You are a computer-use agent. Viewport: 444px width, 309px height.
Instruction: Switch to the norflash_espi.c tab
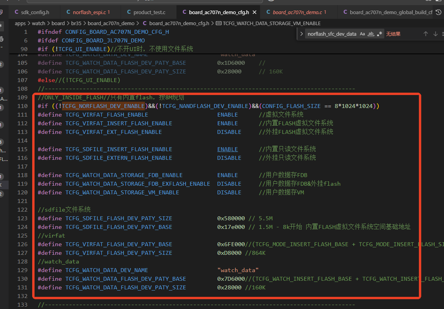click(x=90, y=12)
